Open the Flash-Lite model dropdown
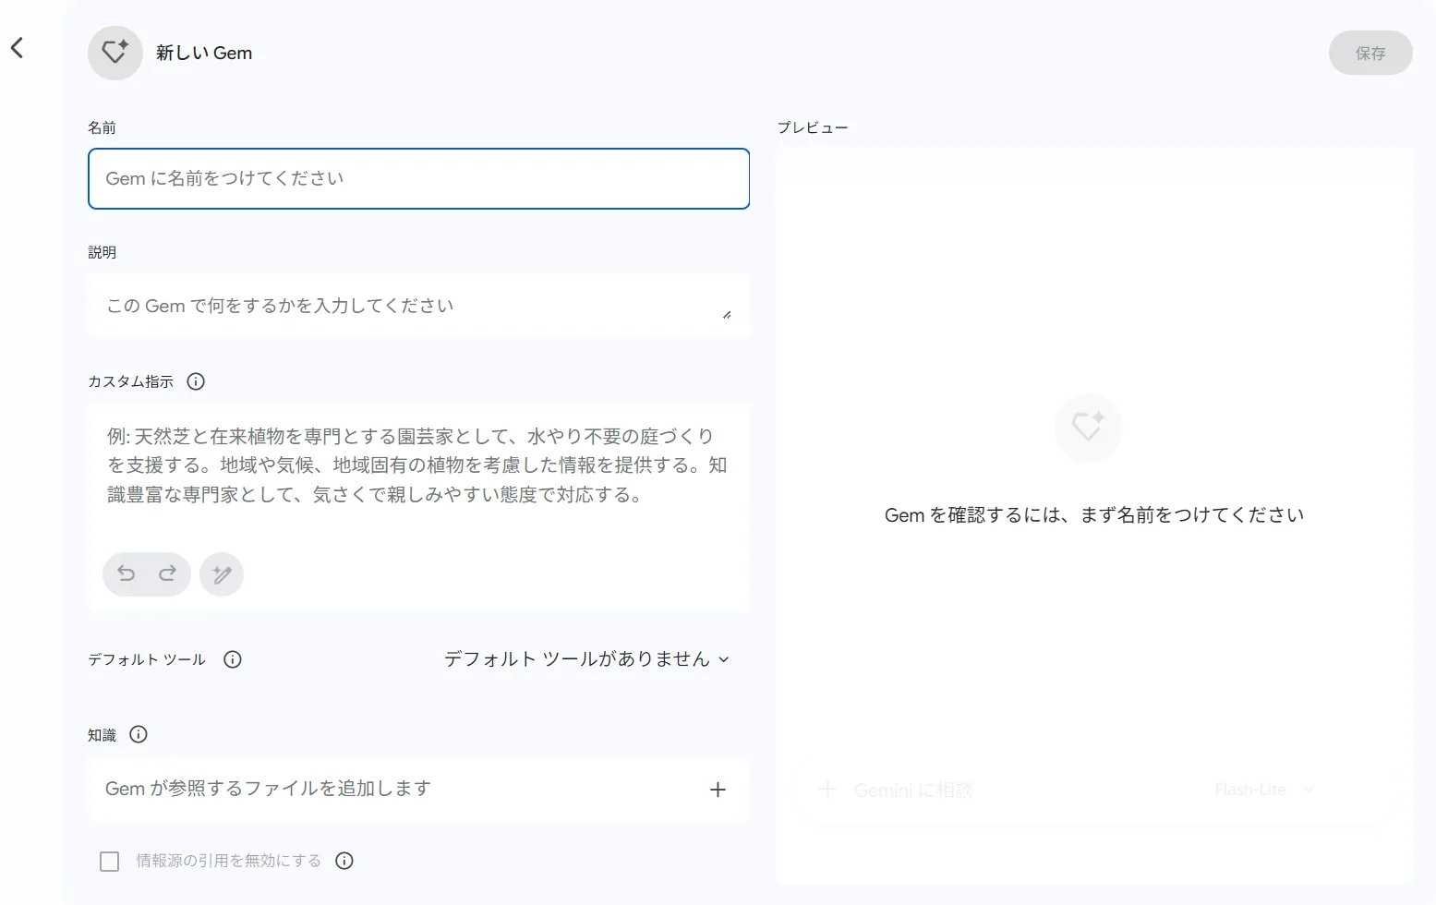 tap(1264, 790)
